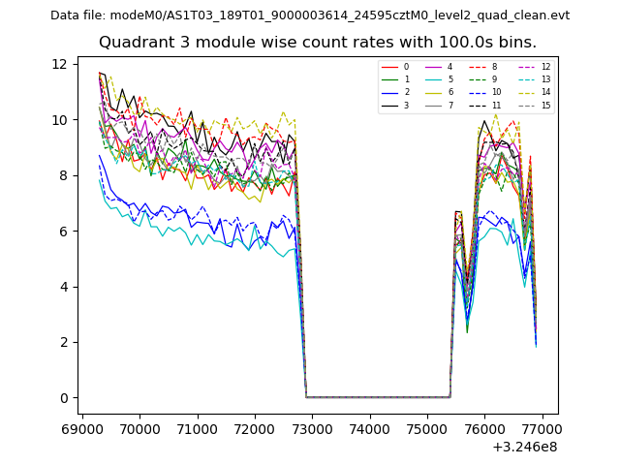
Task: Toggle legend entry 1 green solid line
Action: pyautogui.click(x=389, y=79)
